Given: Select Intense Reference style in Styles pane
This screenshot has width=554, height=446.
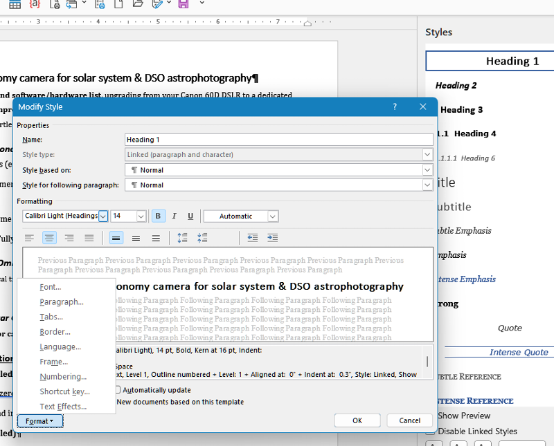Looking at the screenshot, I should tap(476, 401).
